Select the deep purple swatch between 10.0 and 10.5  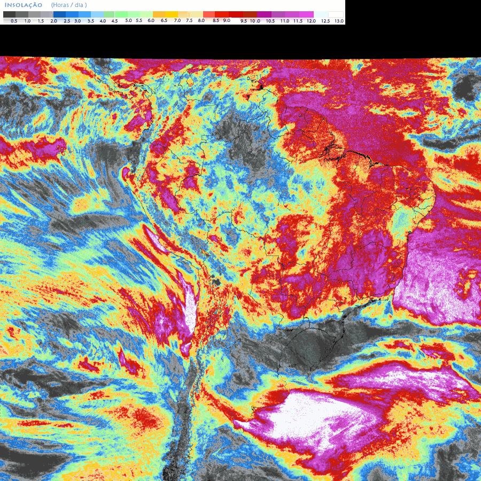coord(264,14)
